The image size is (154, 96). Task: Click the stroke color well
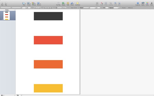click(x=99, y=8)
